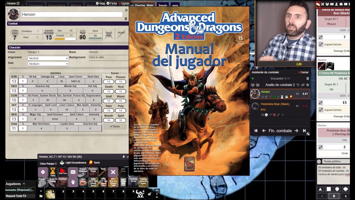The height and width of the screenshot is (200, 355).
Task: Toggle Pesimista Bear's defeated skull icon
Action: point(266,114)
